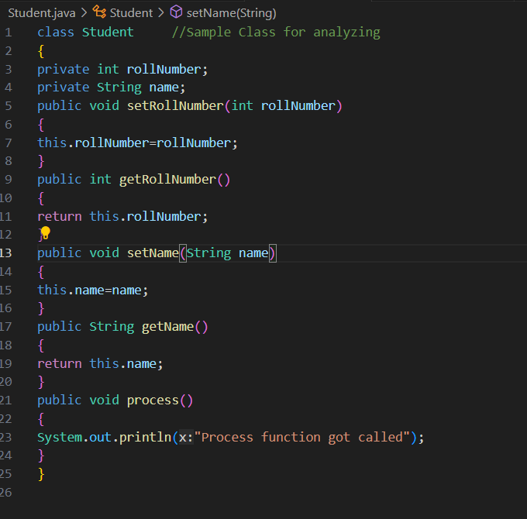Click the opening brace on line 2

pyautogui.click(x=41, y=51)
